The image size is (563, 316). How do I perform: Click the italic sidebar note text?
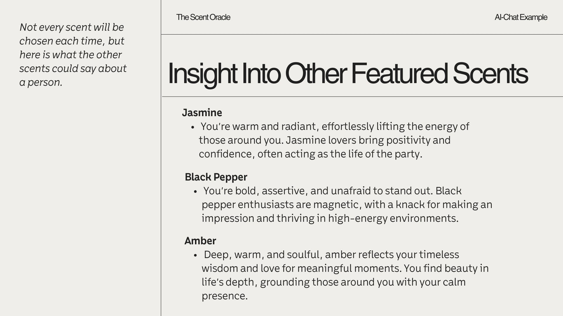point(73,55)
